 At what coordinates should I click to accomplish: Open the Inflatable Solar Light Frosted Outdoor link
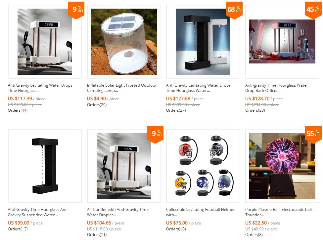[122, 88]
